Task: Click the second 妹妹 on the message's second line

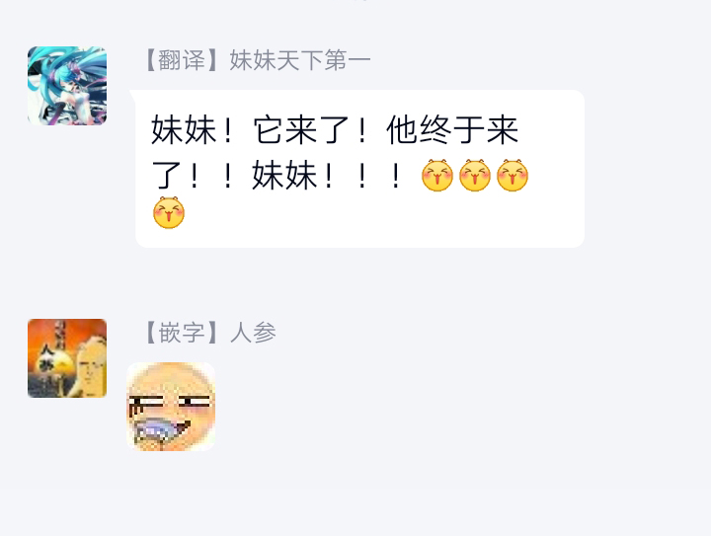Action: click(284, 176)
